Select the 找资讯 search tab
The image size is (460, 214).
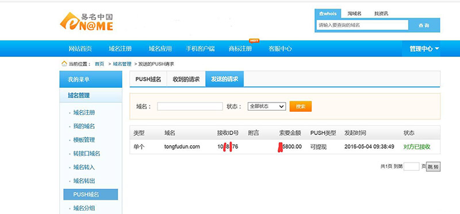(x=381, y=14)
